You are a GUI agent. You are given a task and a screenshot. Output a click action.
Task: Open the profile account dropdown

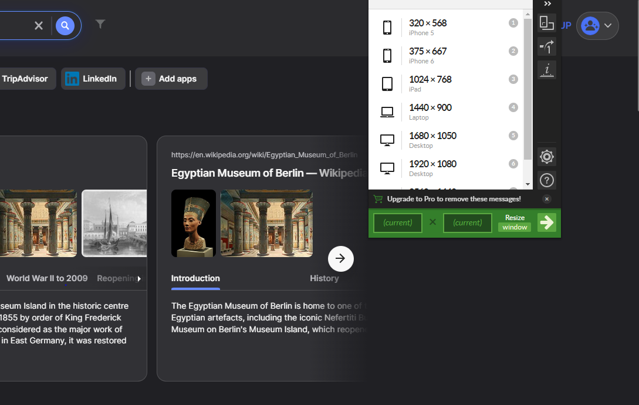597,26
